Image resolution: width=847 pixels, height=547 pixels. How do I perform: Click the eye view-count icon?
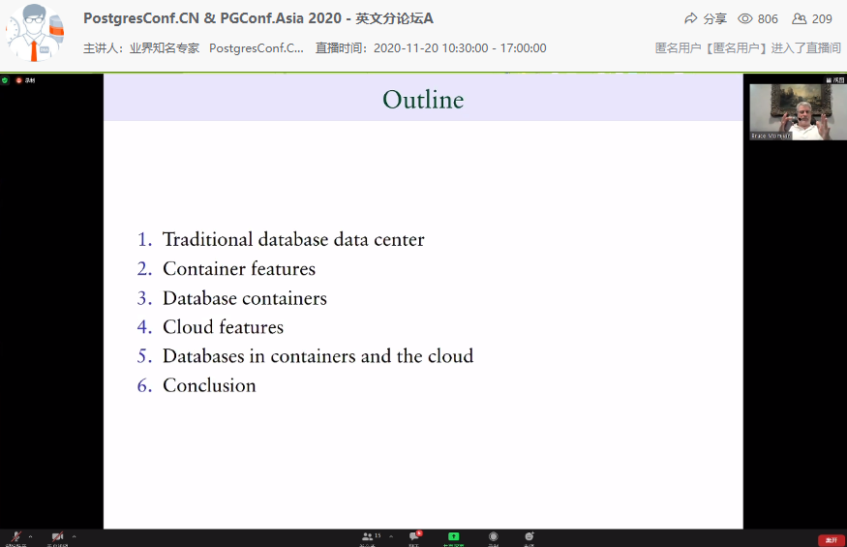tap(745, 19)
